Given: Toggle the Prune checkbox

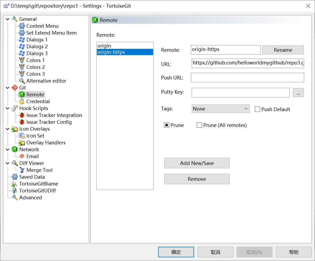Looking at the screenshot, I should (x=167, y=125).
